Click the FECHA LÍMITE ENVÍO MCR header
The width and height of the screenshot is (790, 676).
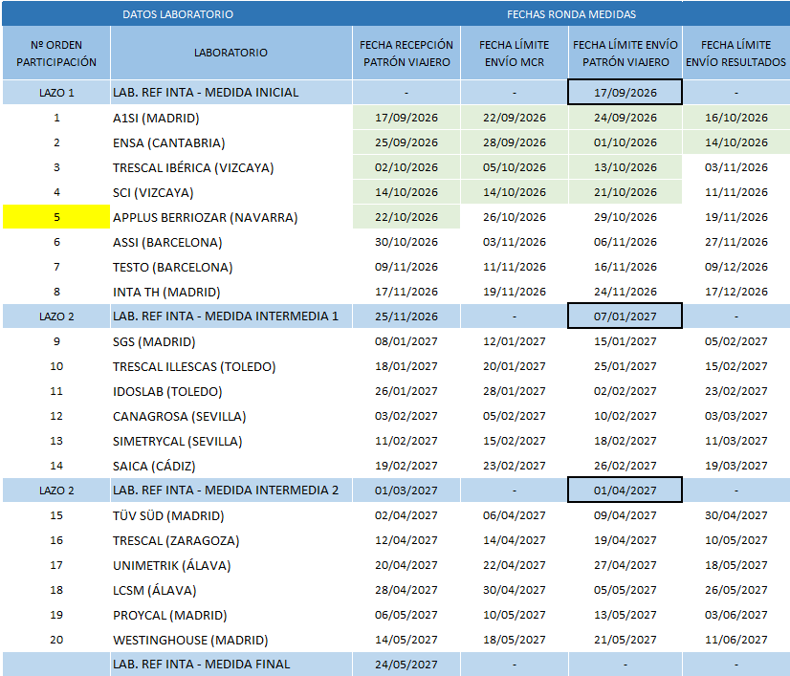514,53
